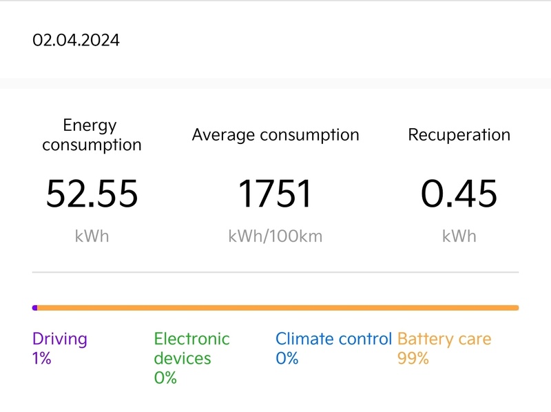Click the 1751 average consumption value
Viewport: 551px width, 412px height.
coord(275,194)
